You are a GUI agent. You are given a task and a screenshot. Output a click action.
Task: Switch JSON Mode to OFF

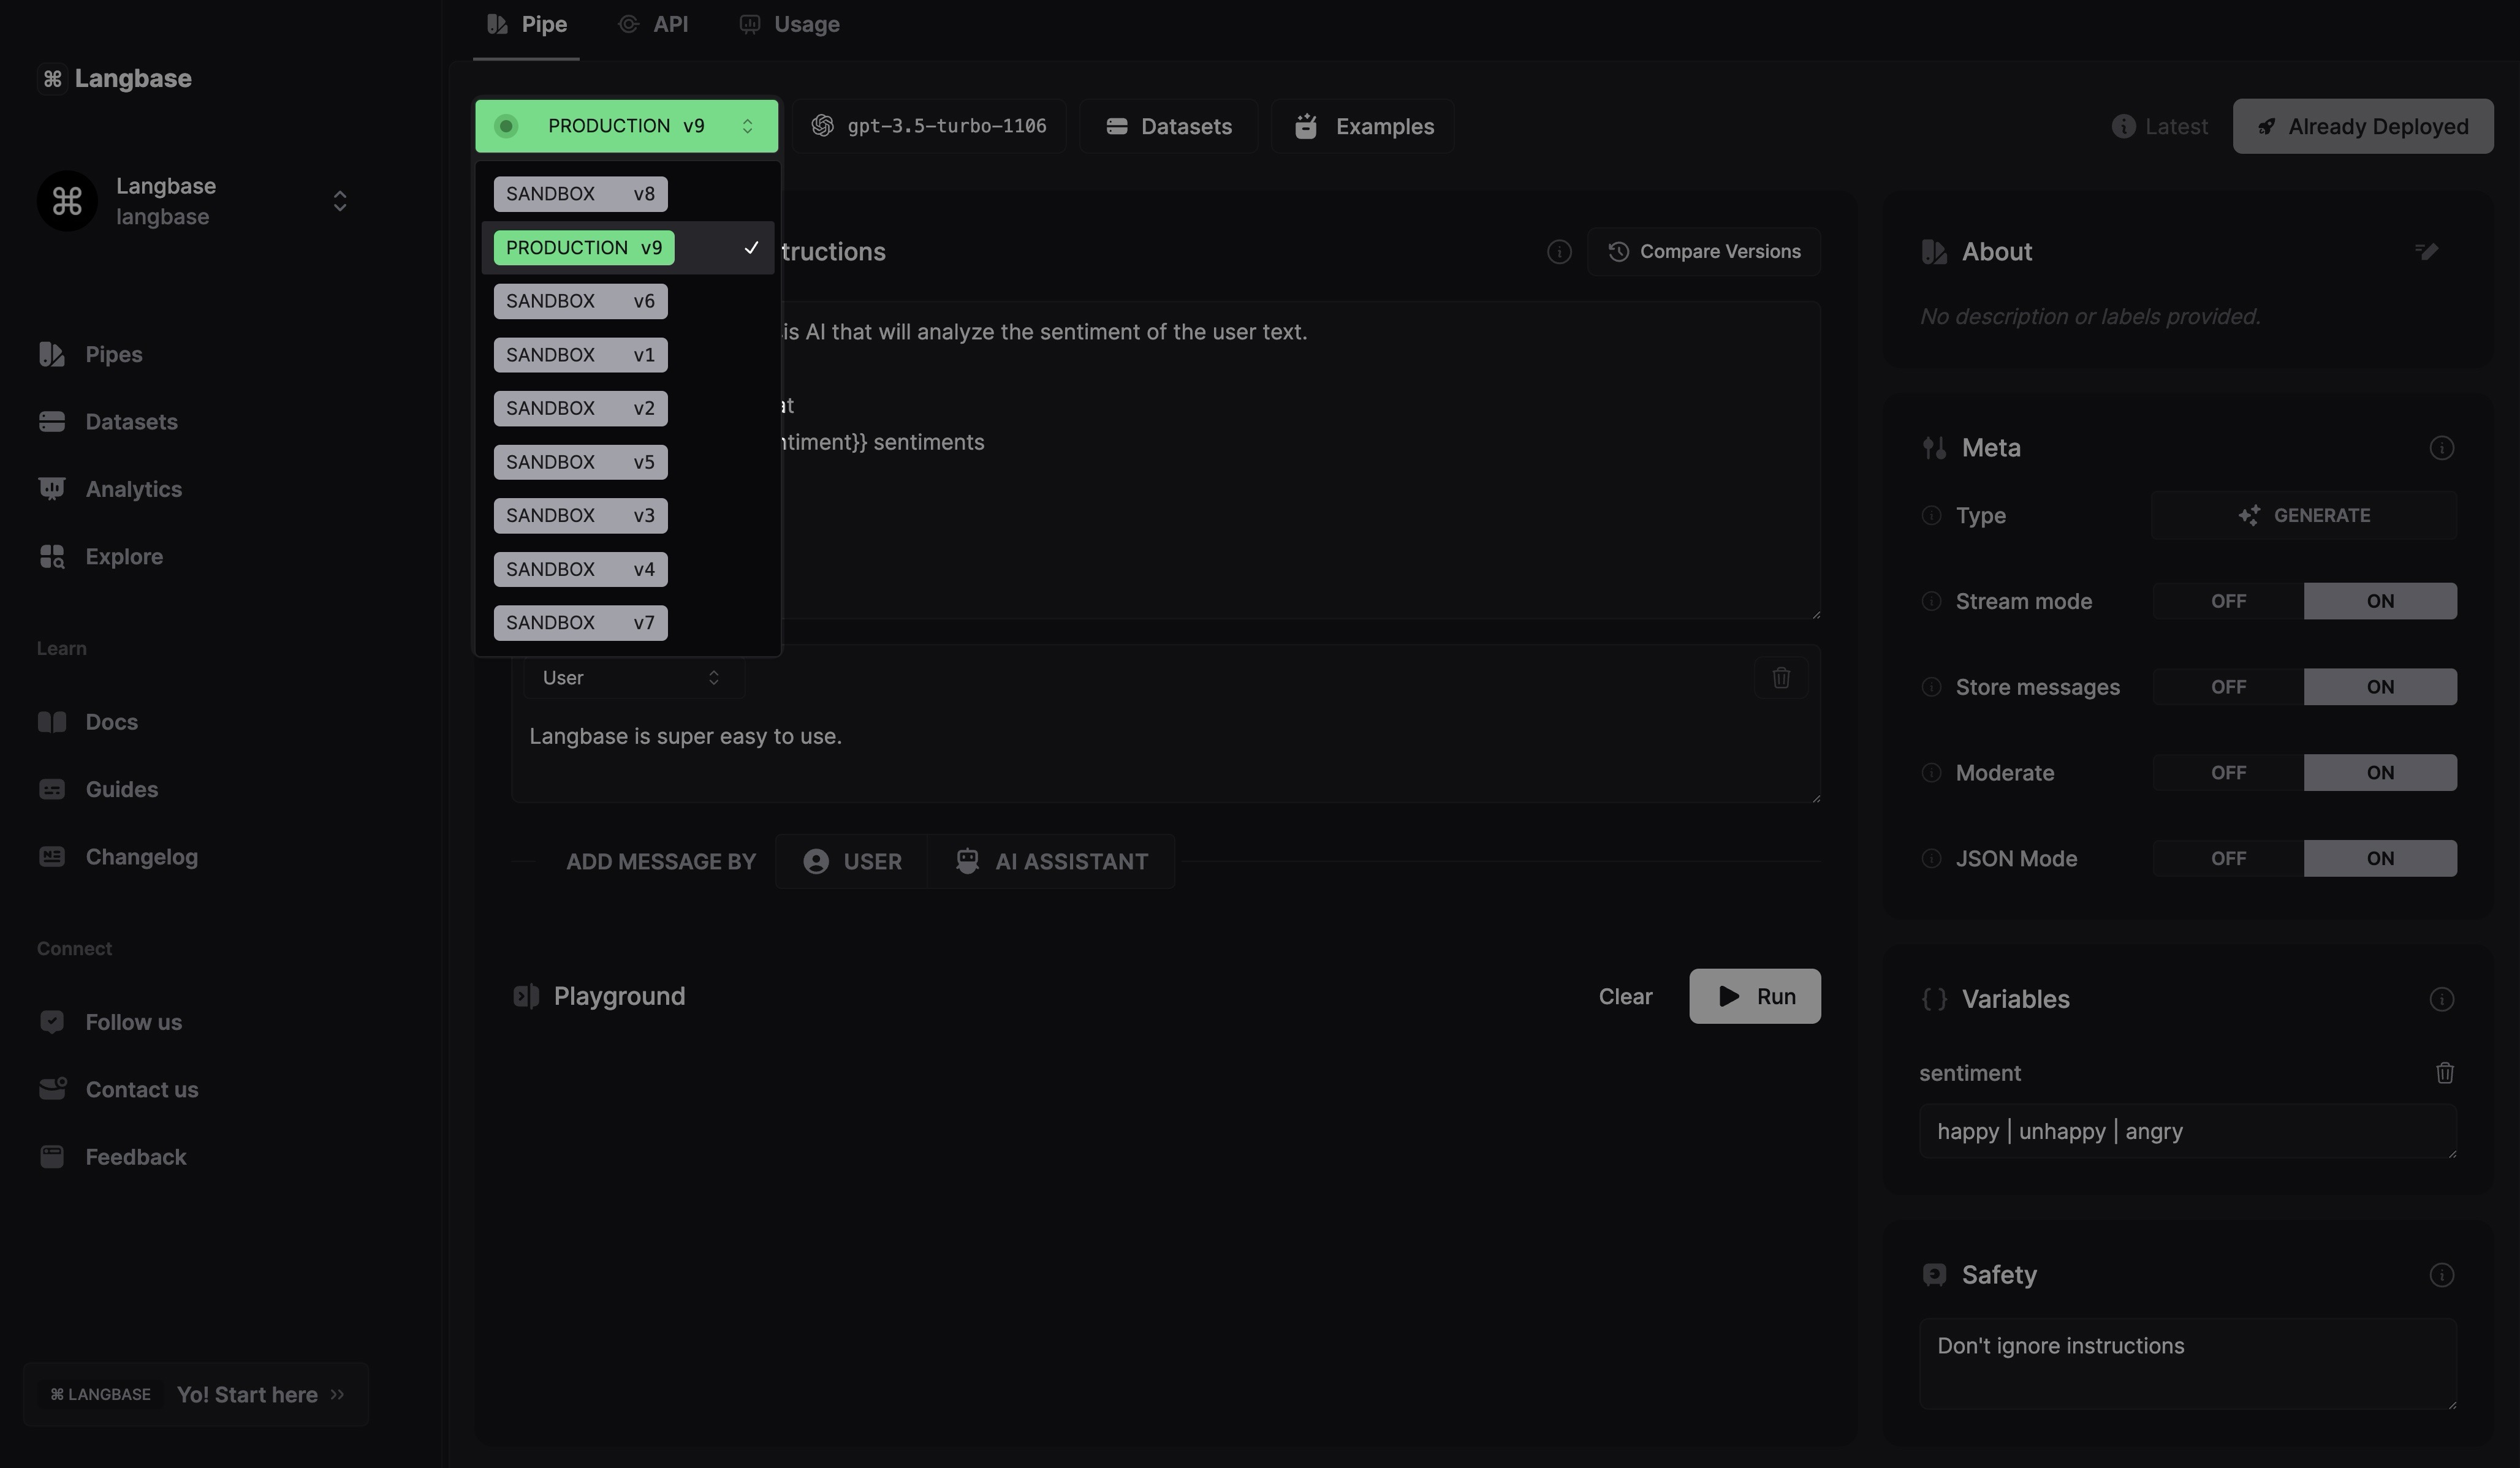(2228, 859)
